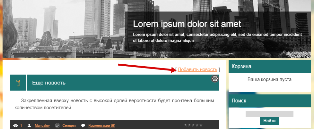Image resolution: width=314 pixels, height=129 pixels.
Task: Click the Добавить новость link
Action: point(197,69)
